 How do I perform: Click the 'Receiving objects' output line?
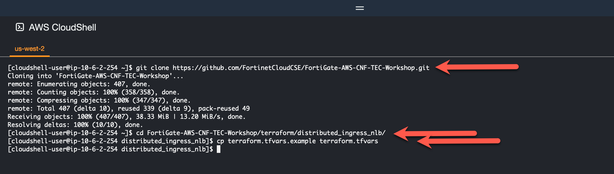point(127,117)
